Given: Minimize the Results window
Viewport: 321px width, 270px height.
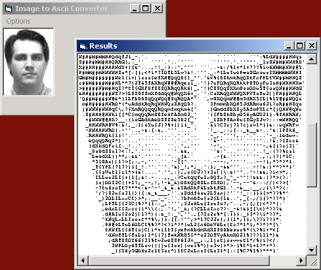Looking at the screenshot, I should coord(289,46).
